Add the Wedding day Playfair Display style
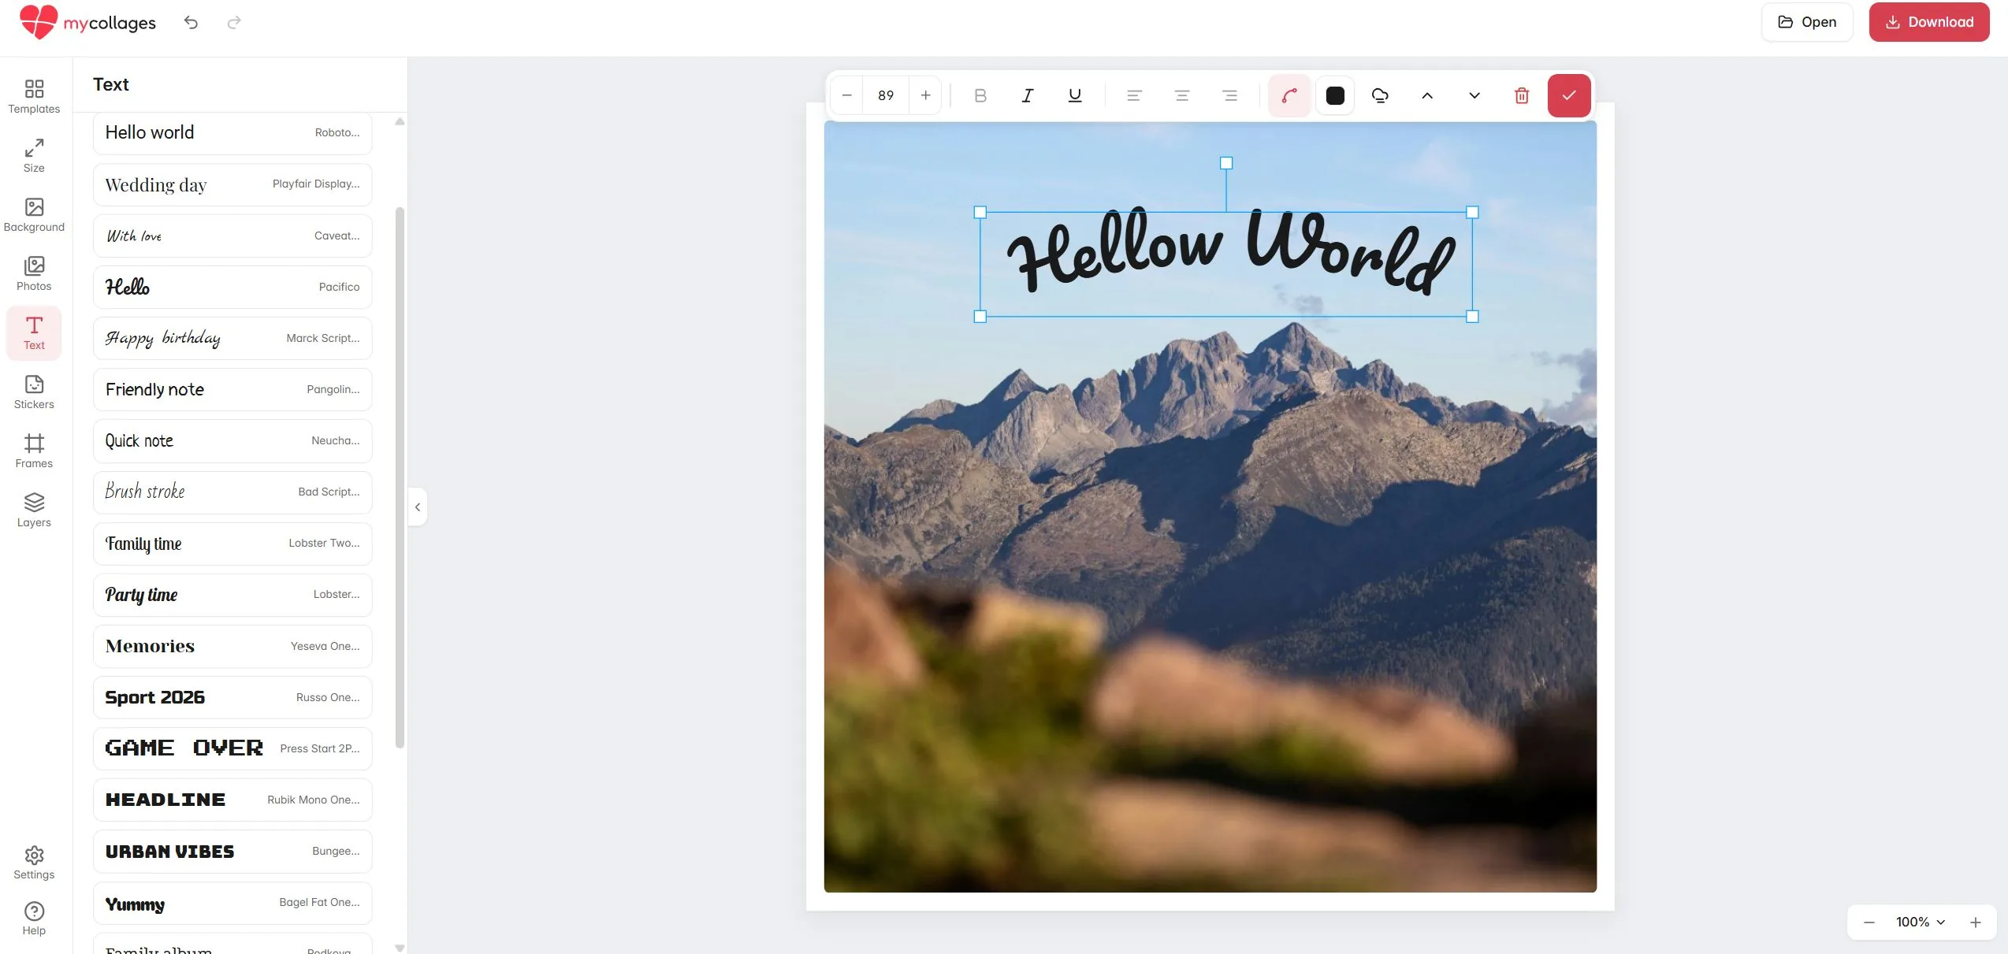This screenshot has width=2008, height=954. click(x=232, y=184)
